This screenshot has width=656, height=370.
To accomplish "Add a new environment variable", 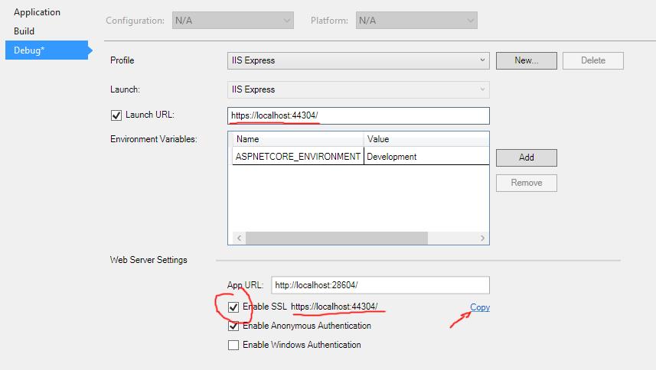I will [526, 157].
